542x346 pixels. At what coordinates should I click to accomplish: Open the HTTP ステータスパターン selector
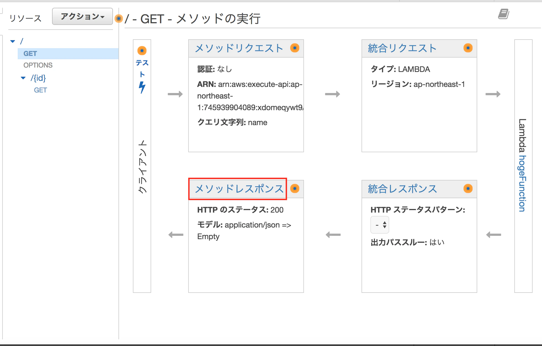click(x=380, y=225)
